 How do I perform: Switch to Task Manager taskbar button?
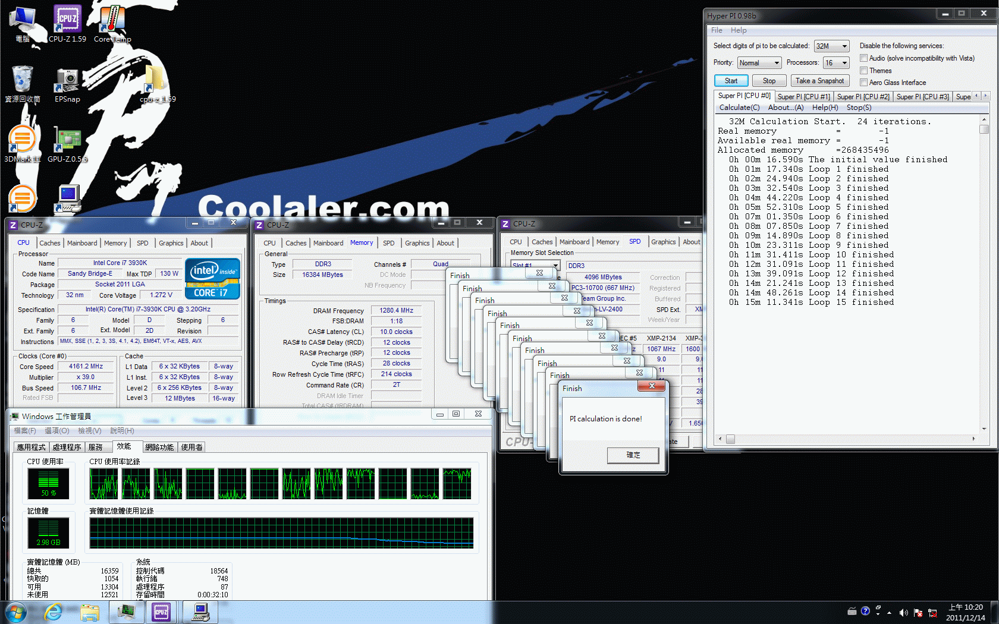[x=126, y=612]
